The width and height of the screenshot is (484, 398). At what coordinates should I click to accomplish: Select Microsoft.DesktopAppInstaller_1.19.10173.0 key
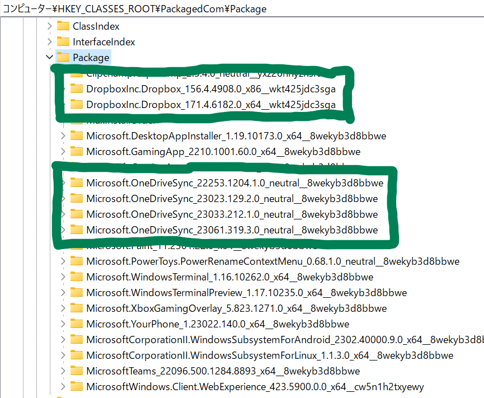236,136
